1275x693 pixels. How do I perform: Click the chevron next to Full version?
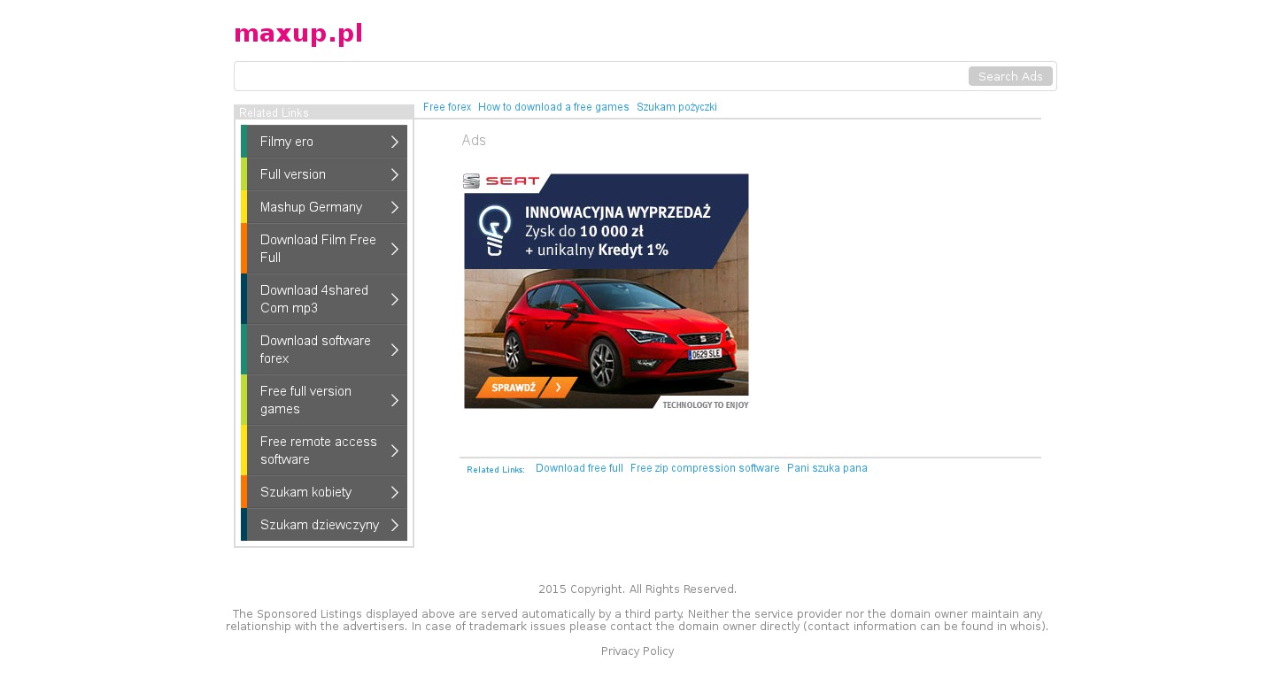[395, 174]
